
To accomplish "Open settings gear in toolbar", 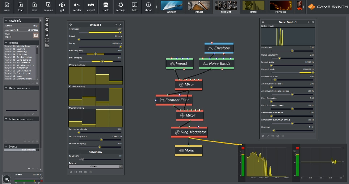I will point(121,6).
